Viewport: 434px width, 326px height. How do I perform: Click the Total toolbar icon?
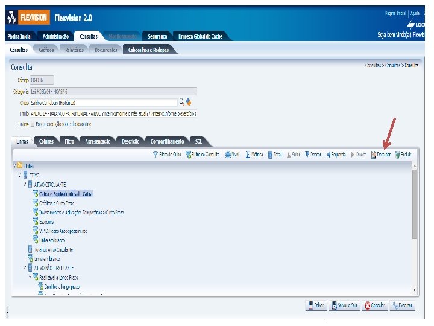tap(270, 155)
